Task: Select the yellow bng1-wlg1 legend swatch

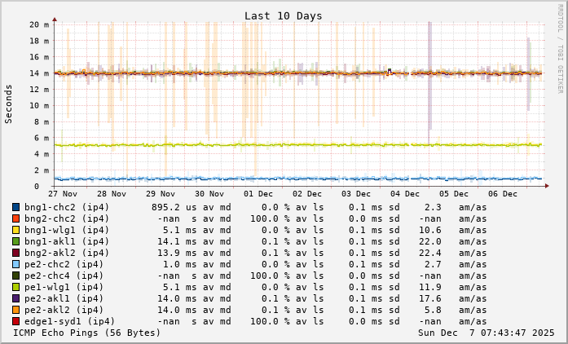Action: [15, 230]
